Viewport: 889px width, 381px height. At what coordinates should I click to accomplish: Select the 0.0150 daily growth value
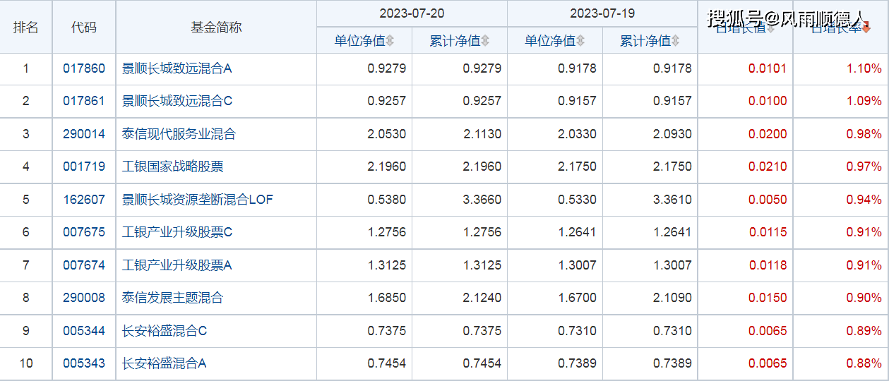768,298
